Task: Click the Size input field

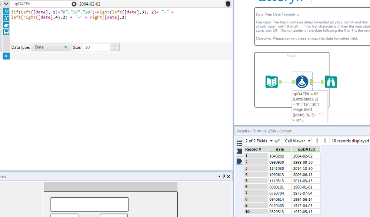Action: (x=97, y=47)
